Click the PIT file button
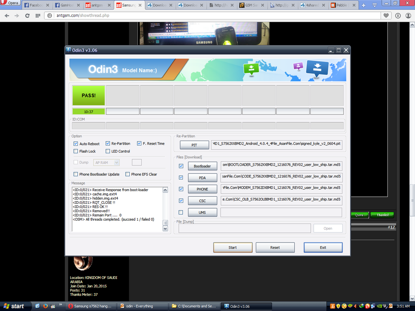The width and height of the screenshot is (415, 311). 194,145
